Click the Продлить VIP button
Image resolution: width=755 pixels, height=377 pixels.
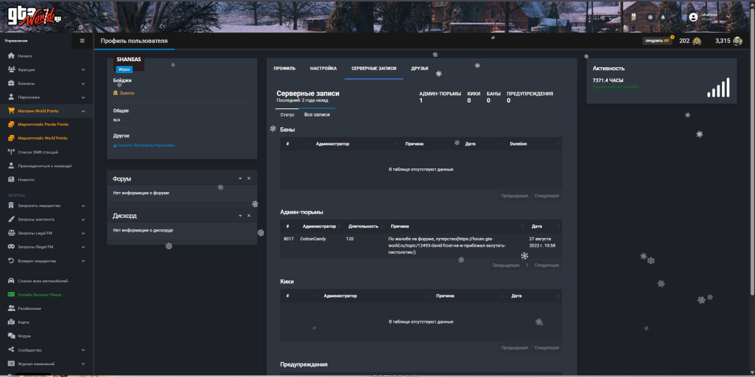coord(657,41)
